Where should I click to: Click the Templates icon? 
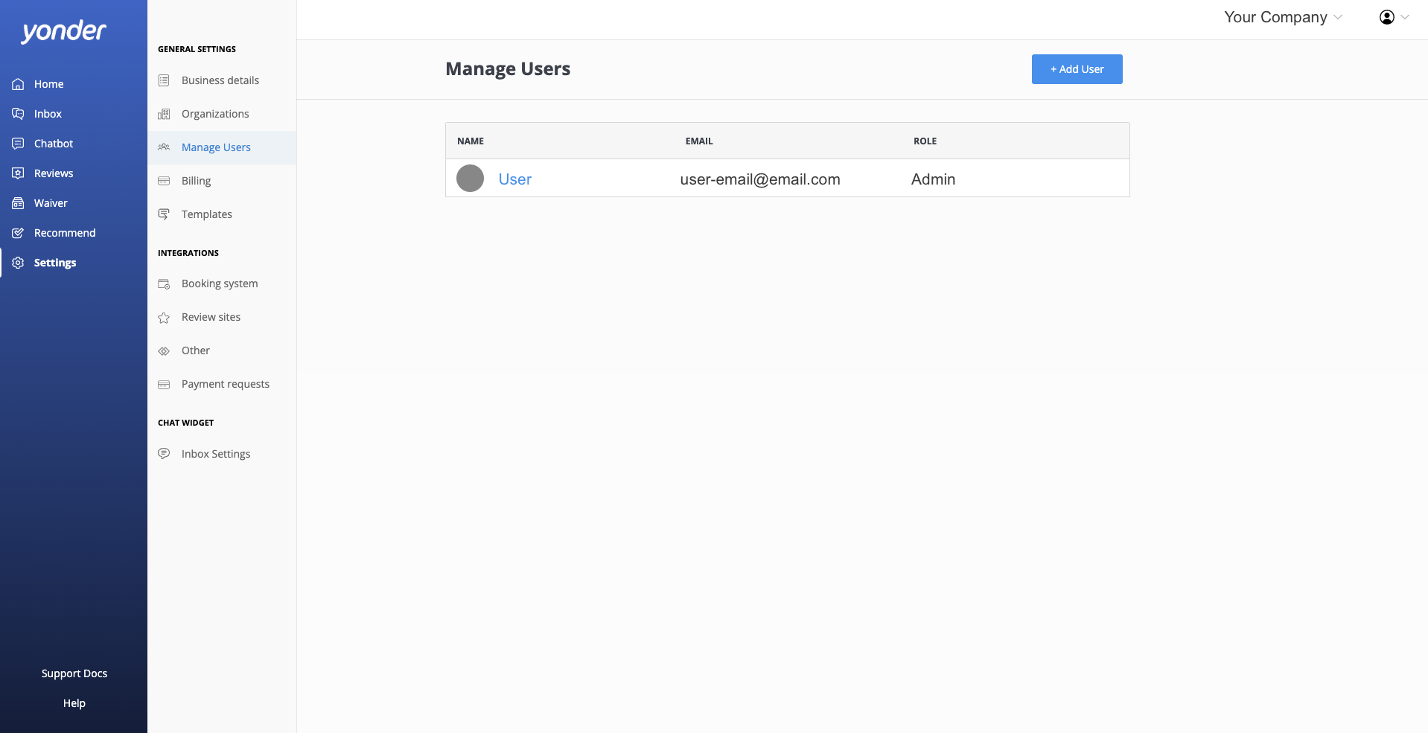pyautogui.click(x=164, y=214)
